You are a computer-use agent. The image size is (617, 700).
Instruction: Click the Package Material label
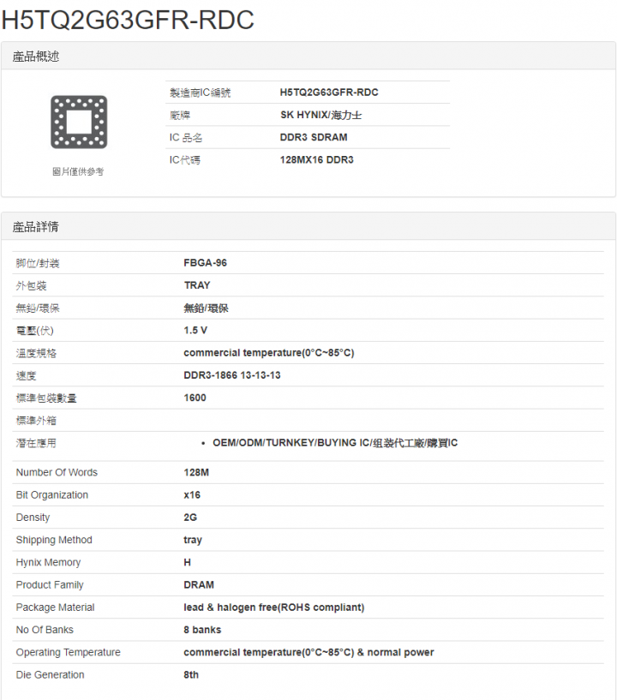(56, 607)
